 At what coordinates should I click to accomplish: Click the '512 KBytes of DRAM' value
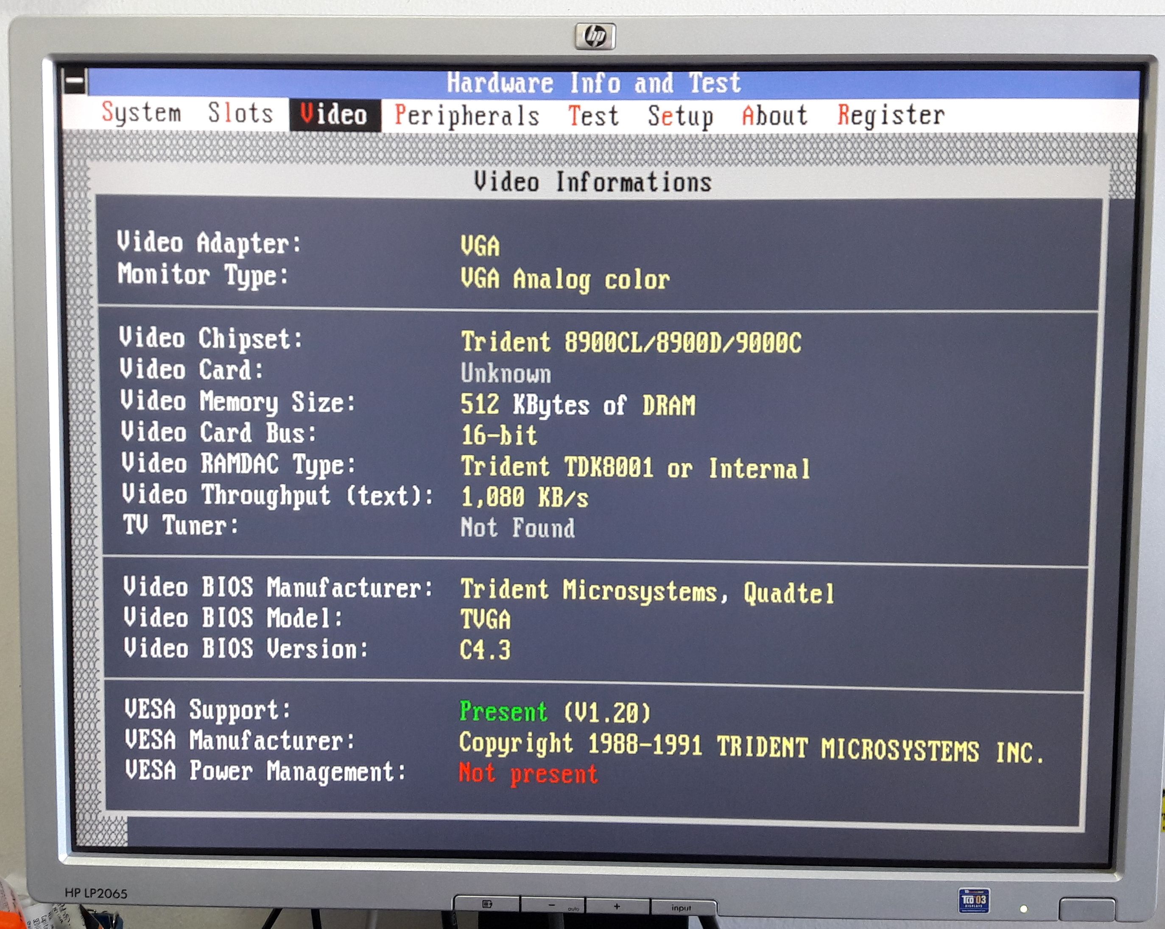578,405
